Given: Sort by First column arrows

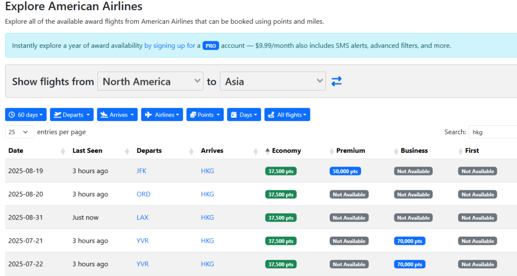Looking at the screenshot, I should point(460,151).
